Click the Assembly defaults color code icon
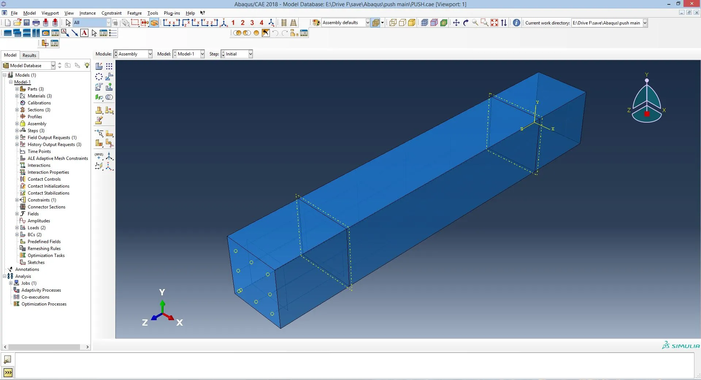Image resolution: width=701 pixels, height=380 pixels. tap(316, 23)
